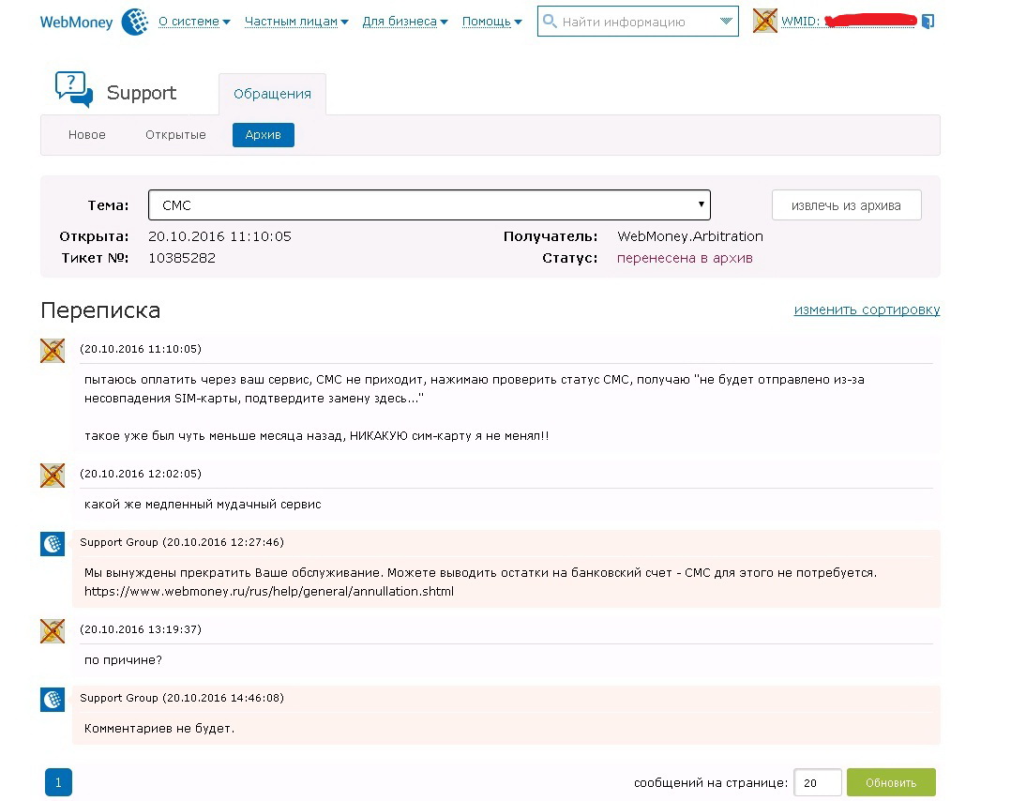Viewport: 1026px width, 801px height.
Task: Go to page 1 in pagination
Action: (58, 782)
